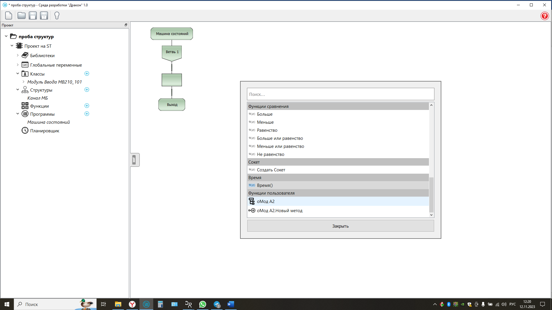Click the New file toolbar icon
Viewport: 552px width, 310px height.
[9, 15]
